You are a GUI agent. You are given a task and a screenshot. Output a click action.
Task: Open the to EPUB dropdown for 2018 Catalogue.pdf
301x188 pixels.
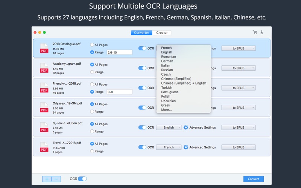click(239, 48)
